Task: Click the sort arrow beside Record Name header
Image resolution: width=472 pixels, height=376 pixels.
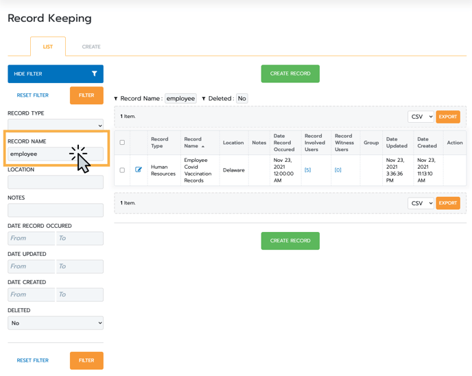Action: click(203, 146)
